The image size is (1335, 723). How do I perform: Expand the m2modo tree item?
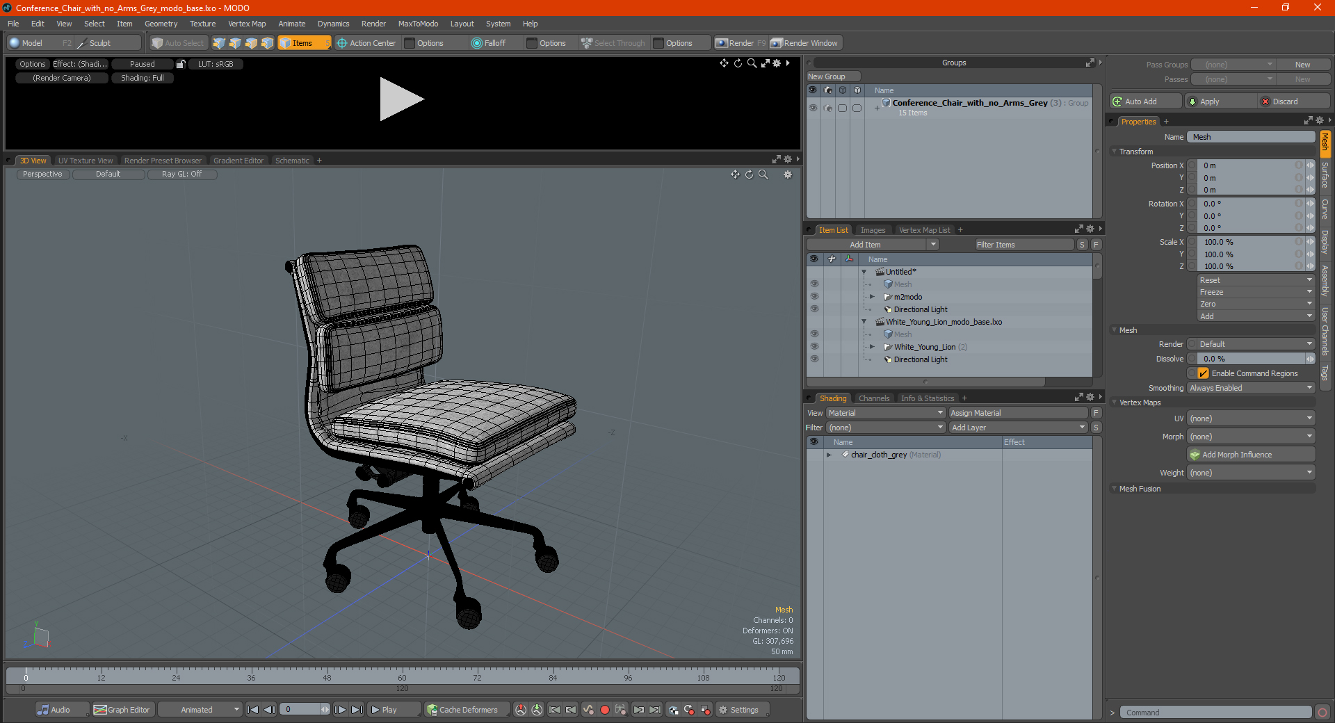[872, 297]
